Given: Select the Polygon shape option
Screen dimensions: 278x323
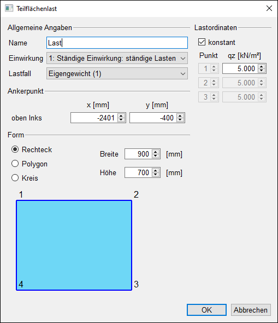Looking at the screenshot, I should 15,164.
